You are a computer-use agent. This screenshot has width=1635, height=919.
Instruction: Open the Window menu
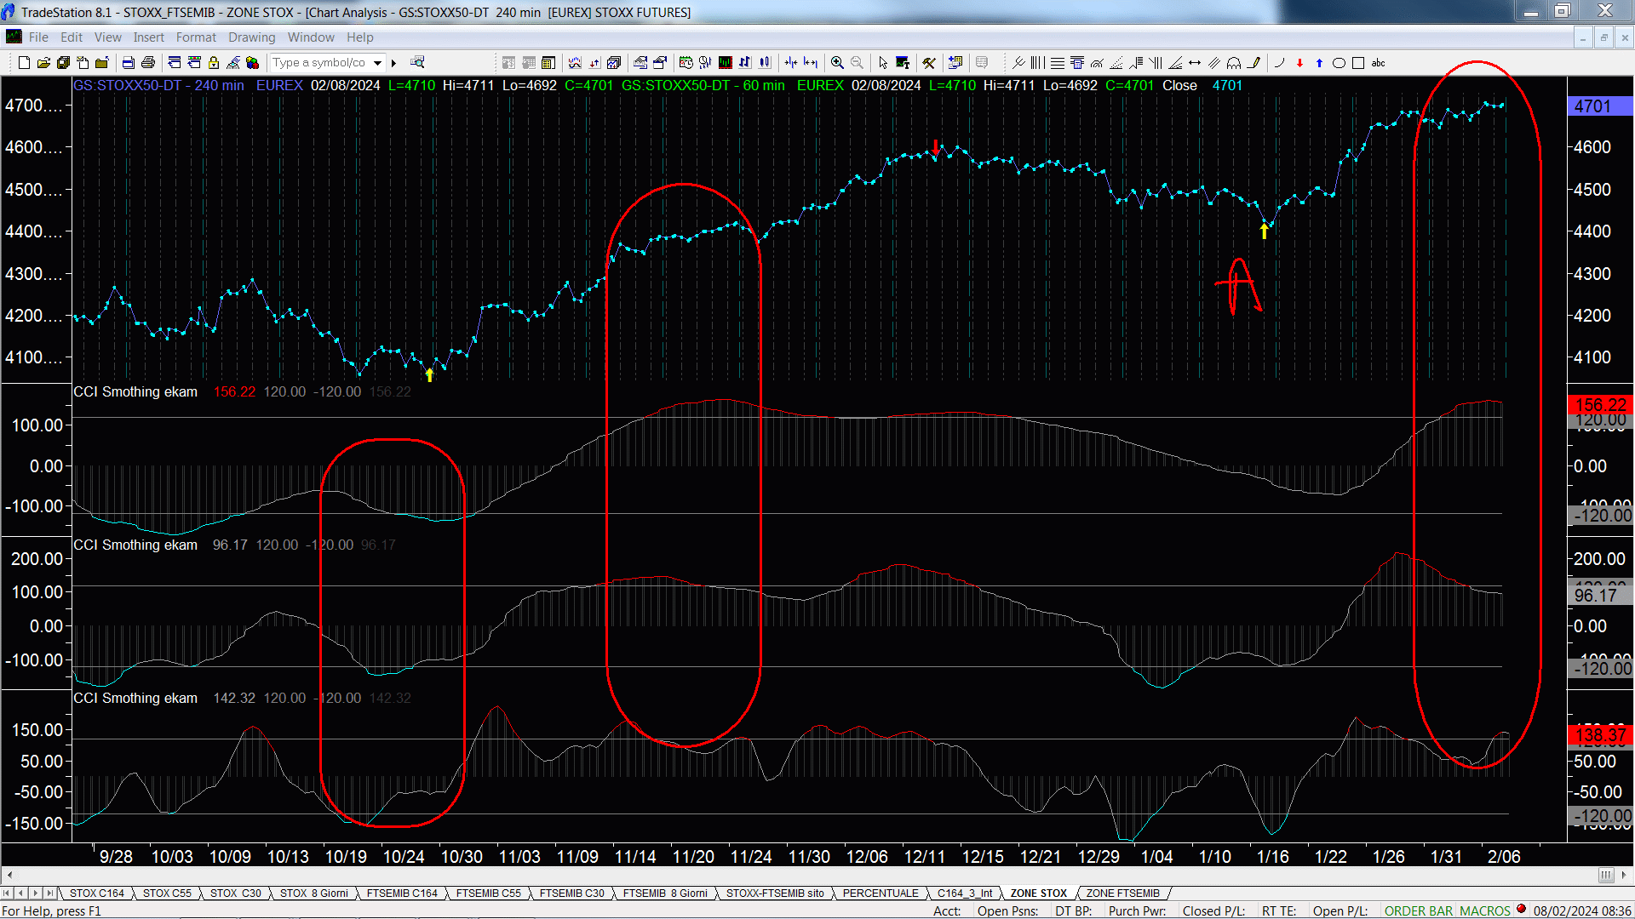click(x=311, y=37)
